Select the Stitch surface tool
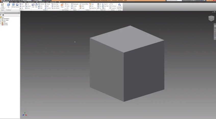The height and width of the screenshot is (119, 216). (x=82, y=6)
